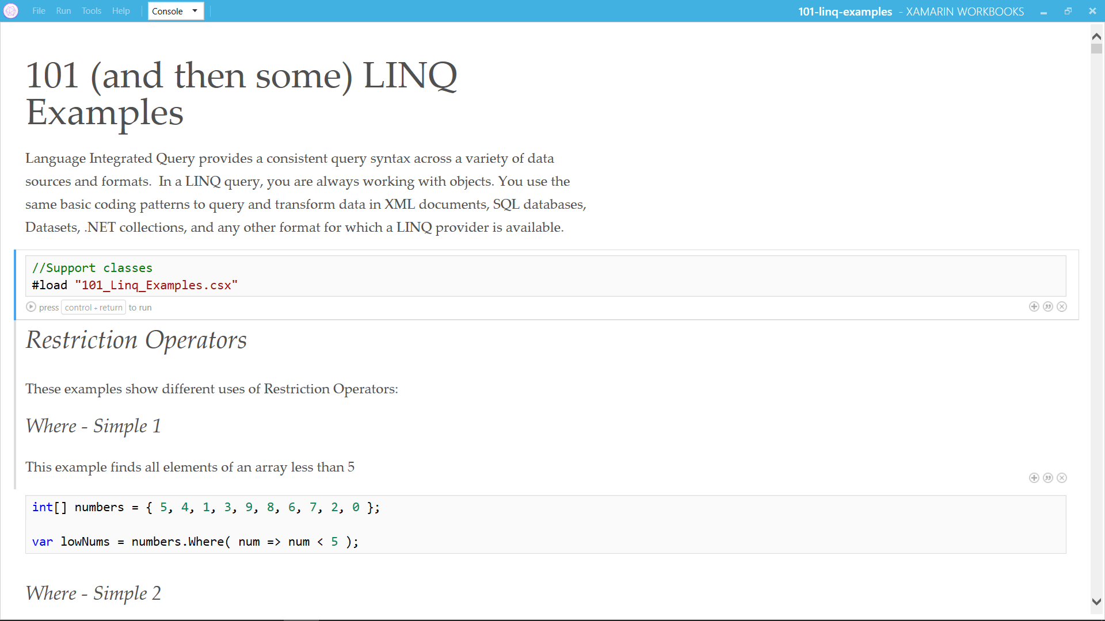Screen dimensions: 1105x621
Task: Remove the Restriction Operators markdown cell
Action: [1062, 478]
